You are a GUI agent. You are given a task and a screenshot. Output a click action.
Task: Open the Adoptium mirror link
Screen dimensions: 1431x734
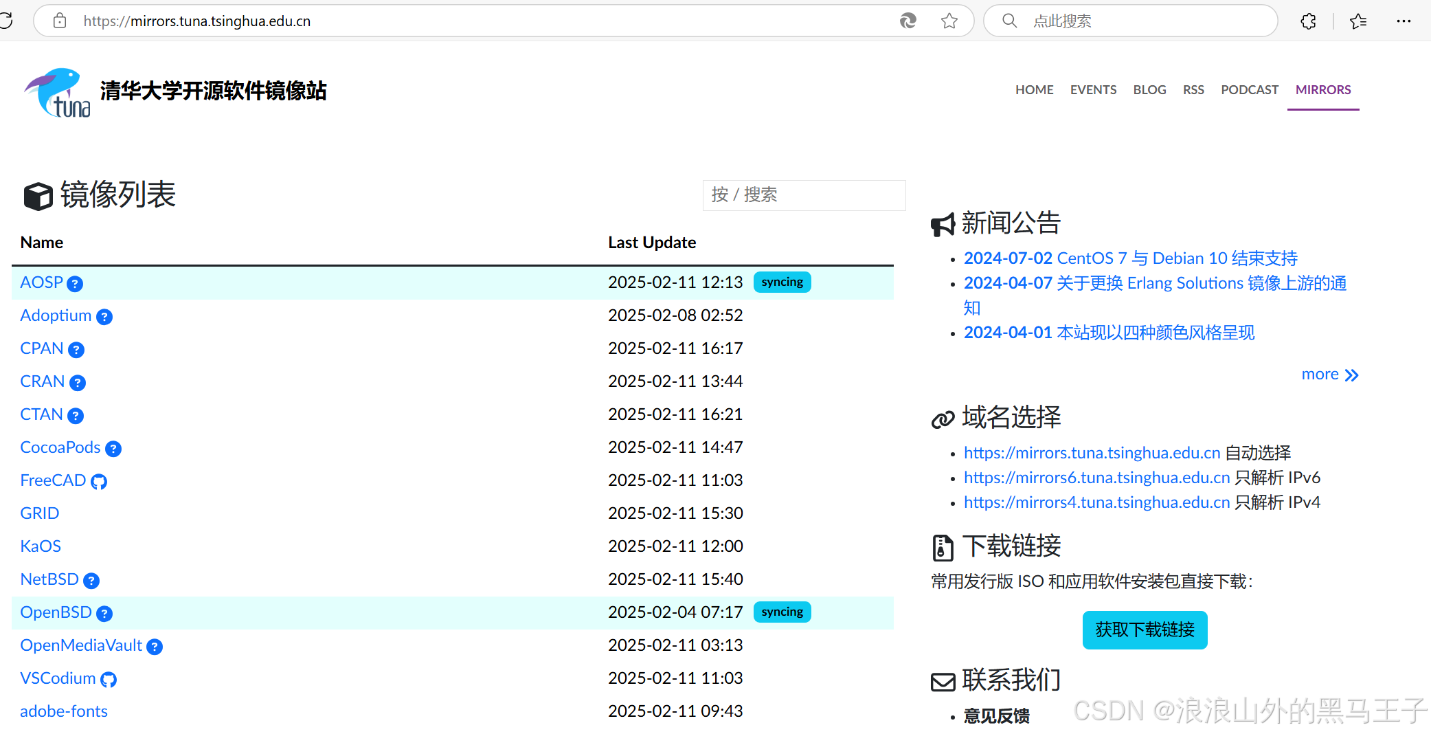pos(56,315)
